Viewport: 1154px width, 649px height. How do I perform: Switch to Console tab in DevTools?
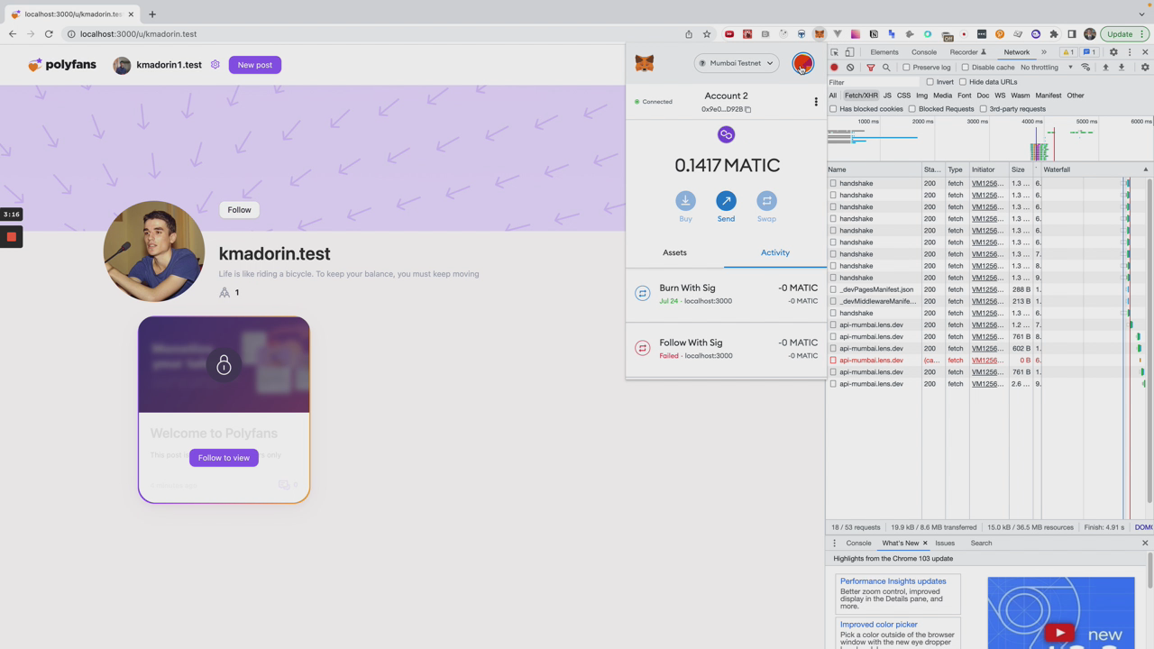tap(924, 52)
